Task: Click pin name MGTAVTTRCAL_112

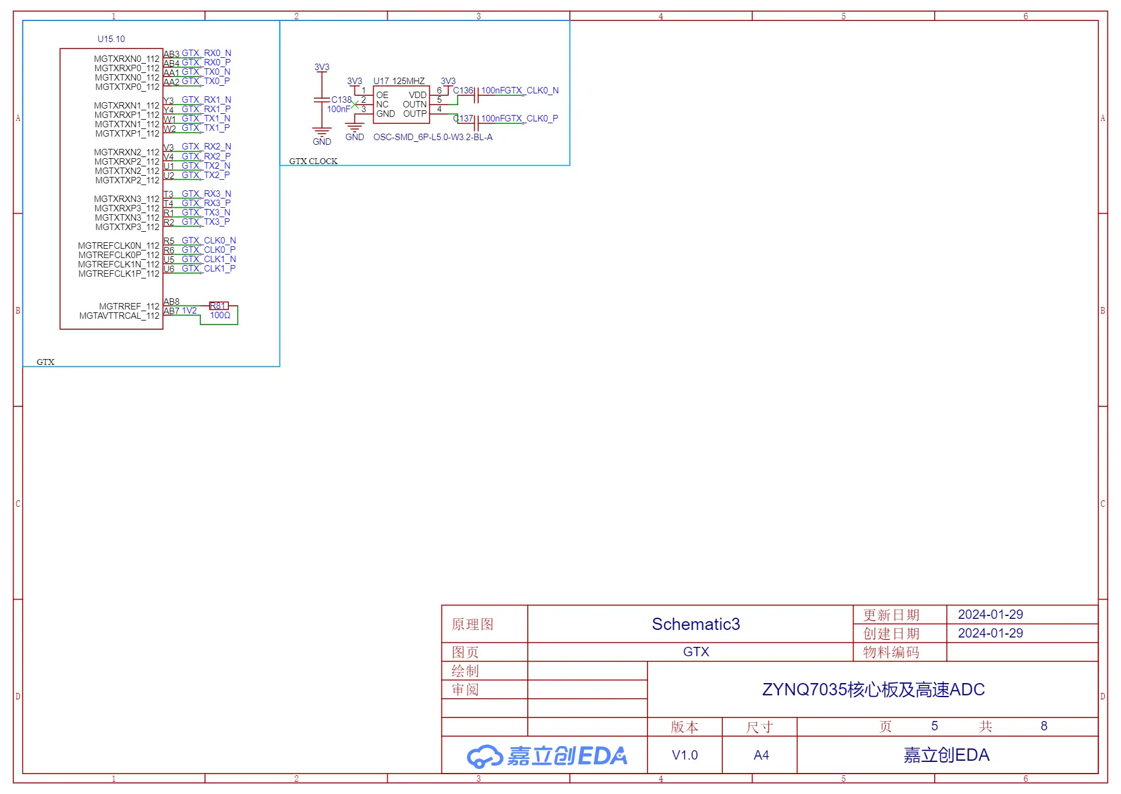Action: coord(119,316)
